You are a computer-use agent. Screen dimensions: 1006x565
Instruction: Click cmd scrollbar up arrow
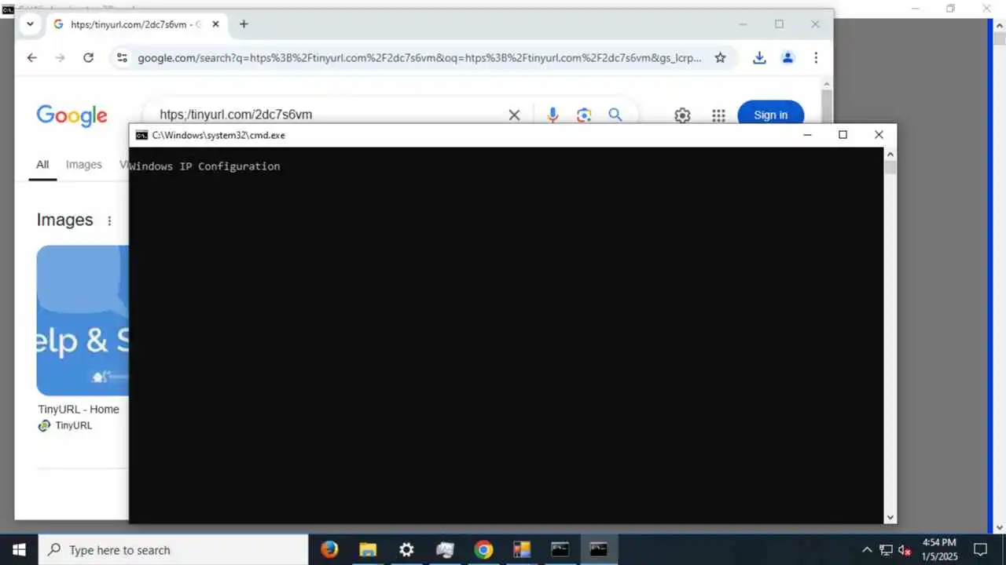tap(890, 154)
